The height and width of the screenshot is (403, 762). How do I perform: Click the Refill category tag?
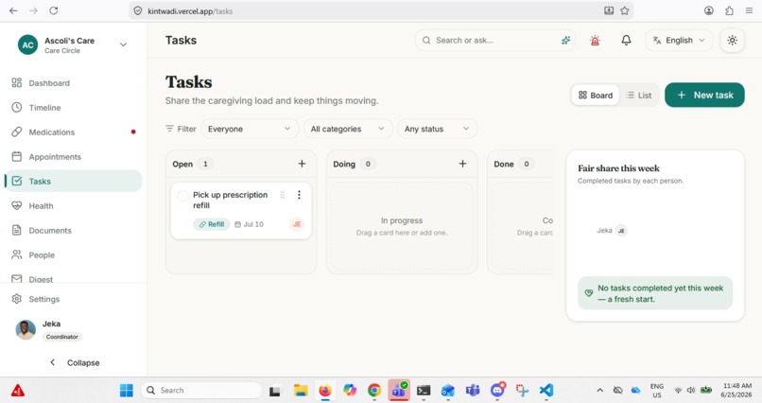(212, 224)
